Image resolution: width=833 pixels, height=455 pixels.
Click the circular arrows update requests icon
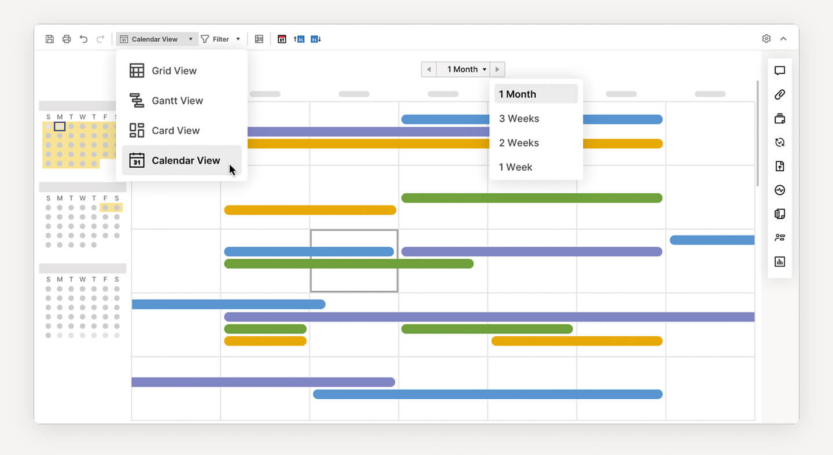click(x=779, y=142)
